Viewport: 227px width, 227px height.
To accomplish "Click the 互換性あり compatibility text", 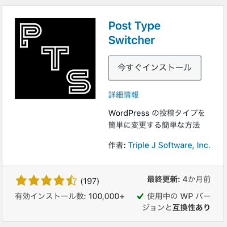I will tap(191, 208).
